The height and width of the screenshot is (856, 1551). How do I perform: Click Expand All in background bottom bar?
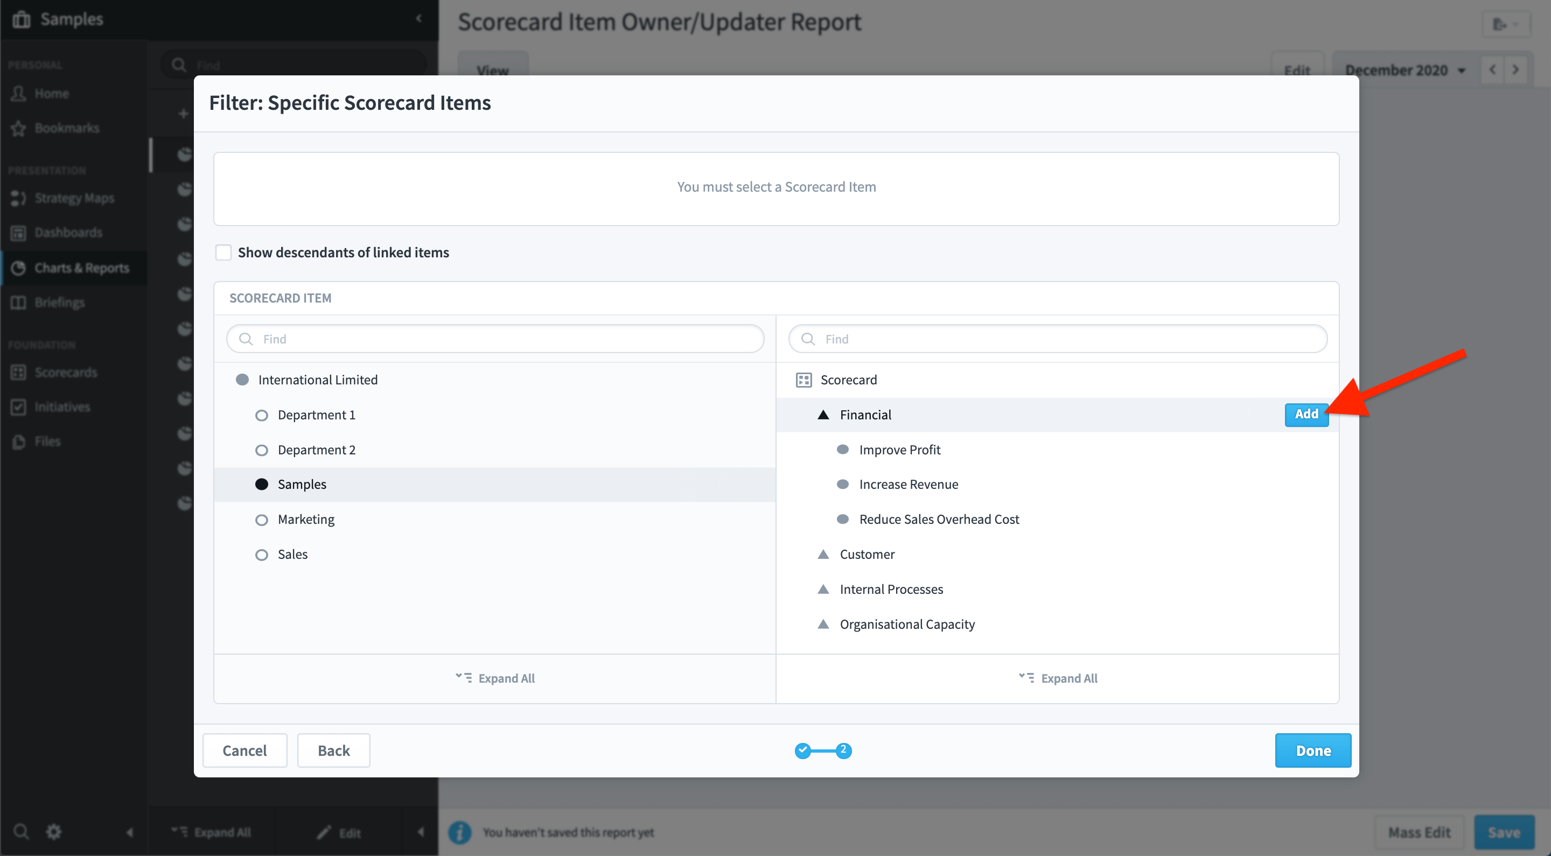(211, 832)
